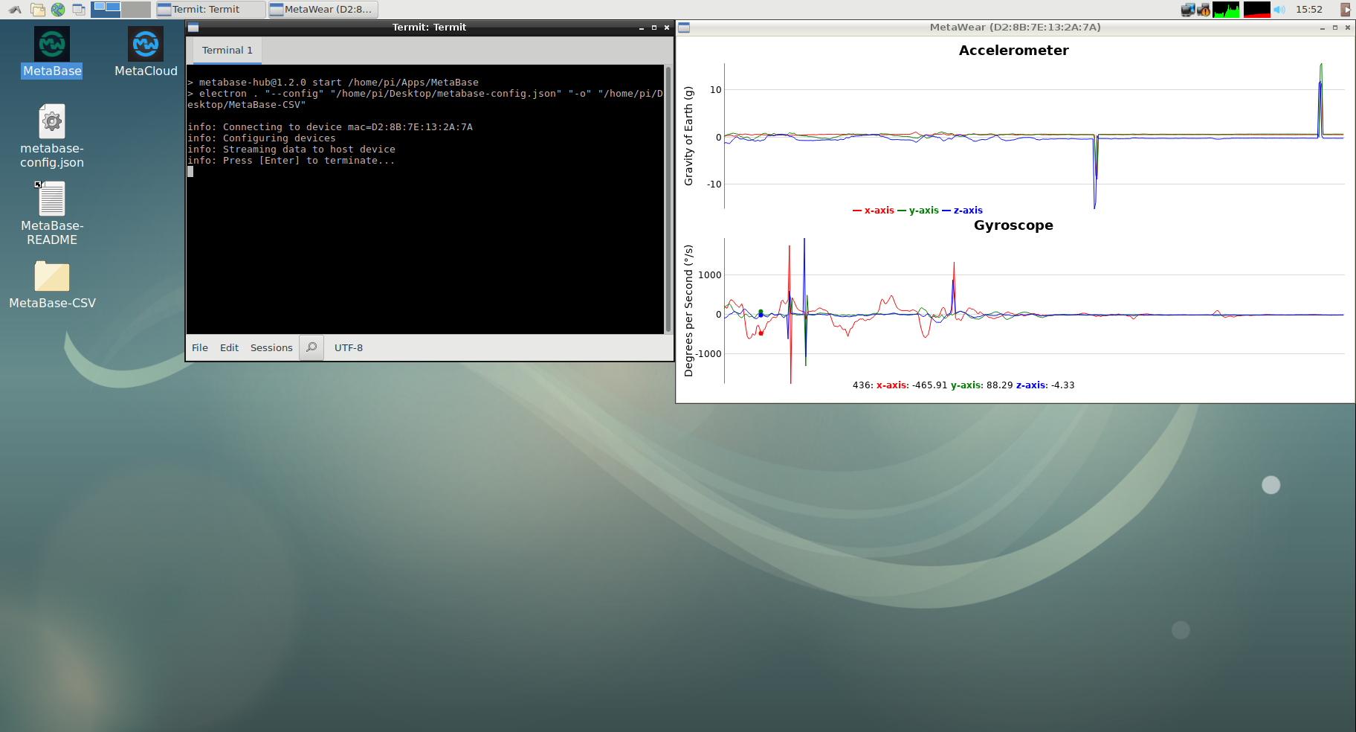
Task: Select the MetaCloud desktop icon
Action: [x=146, y=52]
